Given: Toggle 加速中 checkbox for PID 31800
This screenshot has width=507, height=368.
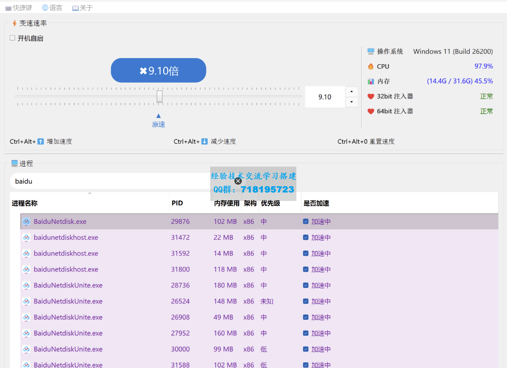Looking at the screenshot, I should 306,269.
